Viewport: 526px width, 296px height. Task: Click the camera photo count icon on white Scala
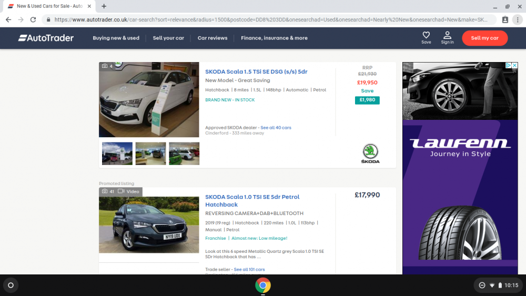coord(107,66)
